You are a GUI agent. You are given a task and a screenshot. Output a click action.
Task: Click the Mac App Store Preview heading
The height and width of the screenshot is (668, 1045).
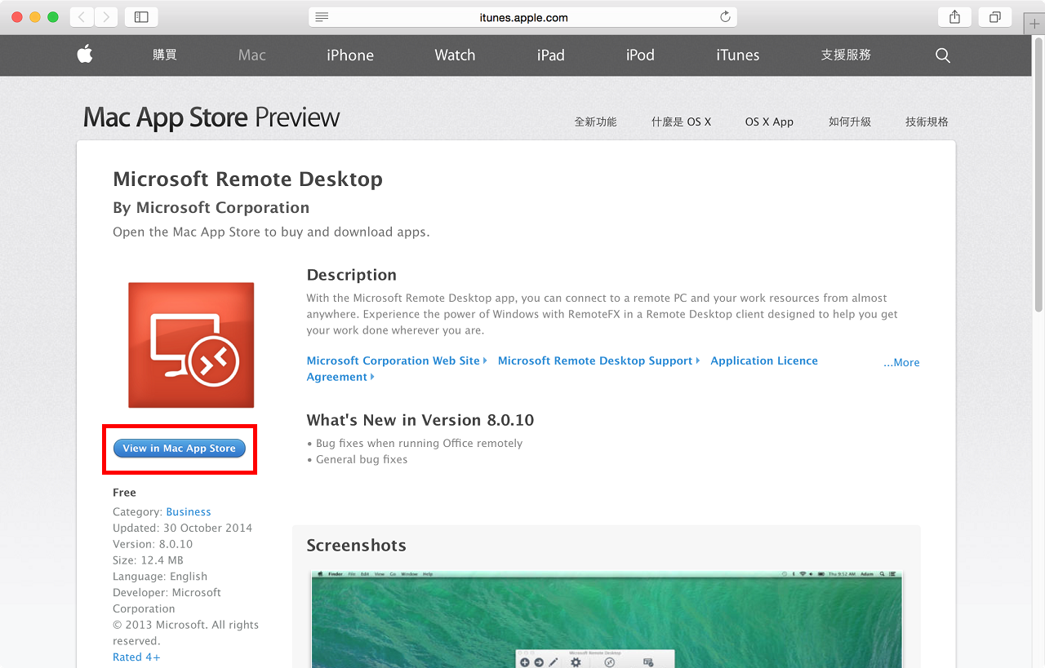tap(211, 117)
